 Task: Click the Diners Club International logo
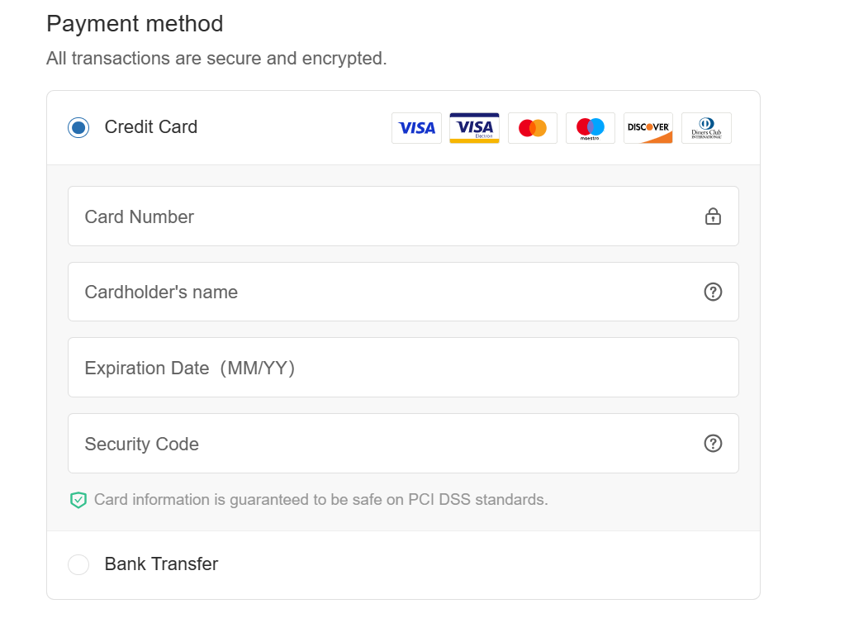706,128
